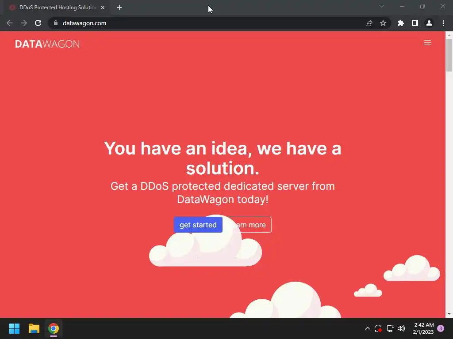453x339 pixels.
Task: Click the scrollbar up arrow
Action: 449,35
